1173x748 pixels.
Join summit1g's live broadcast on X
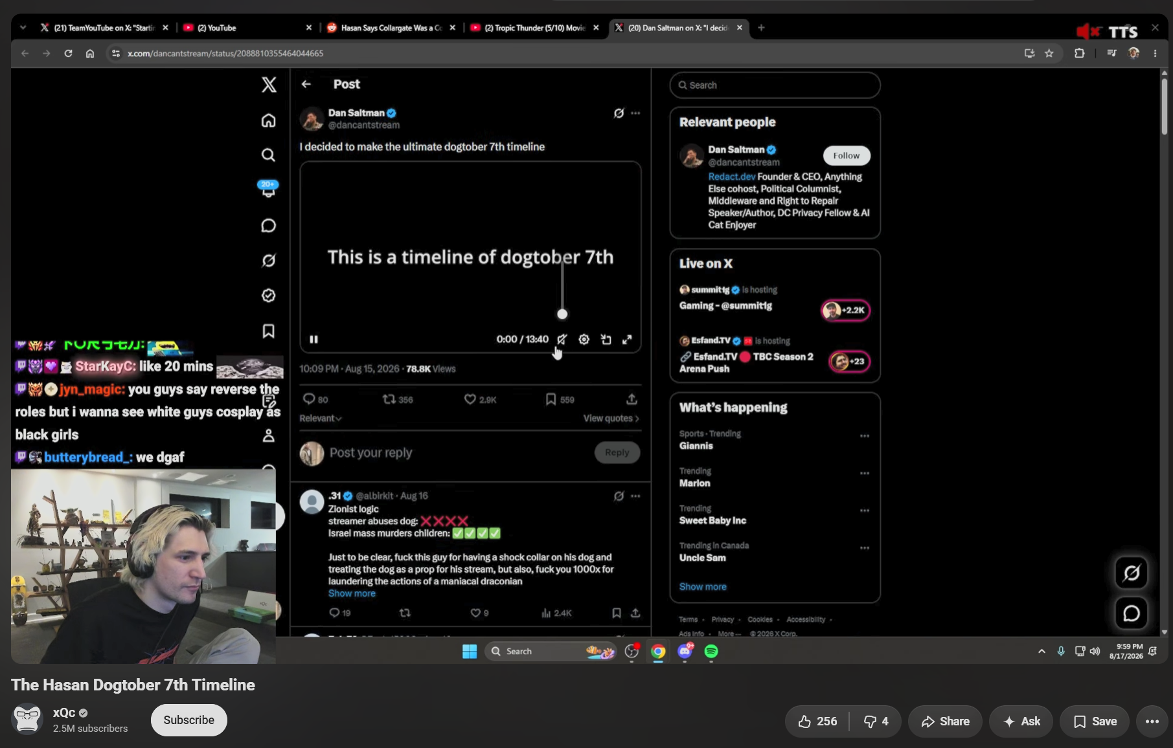pos(846,311)
